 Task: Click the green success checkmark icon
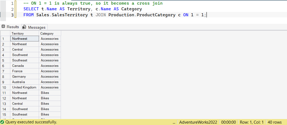(x=2, y=122)
